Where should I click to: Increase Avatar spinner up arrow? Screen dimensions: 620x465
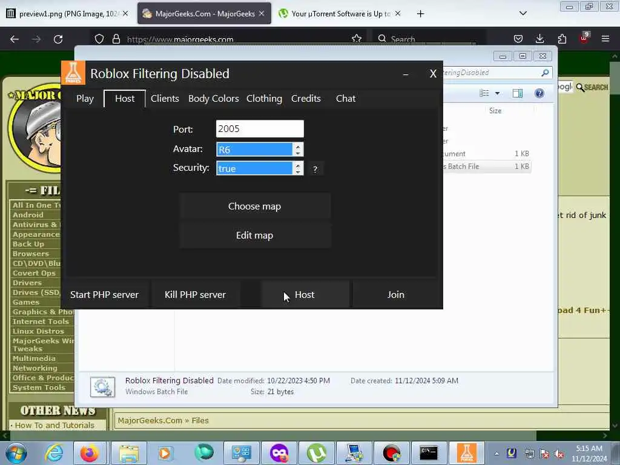298,147
